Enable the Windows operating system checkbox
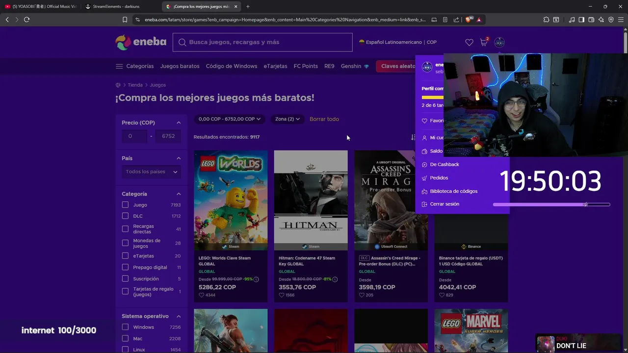 pyautogui.click(x=125, y=328)
